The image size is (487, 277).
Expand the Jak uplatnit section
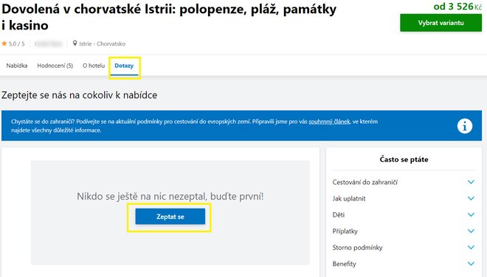[404, 198]
